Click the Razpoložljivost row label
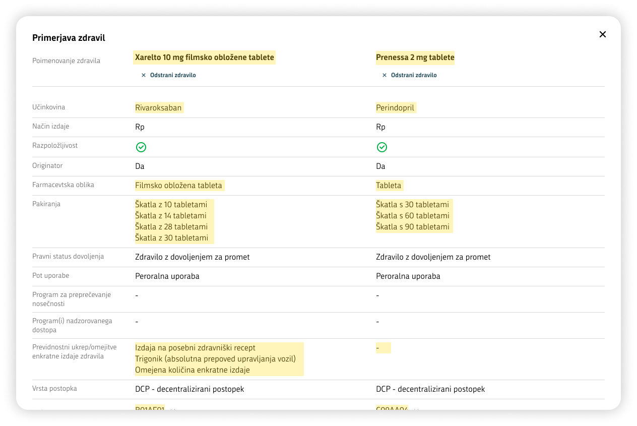Viewport: 637px width, 426px height. 55,146
